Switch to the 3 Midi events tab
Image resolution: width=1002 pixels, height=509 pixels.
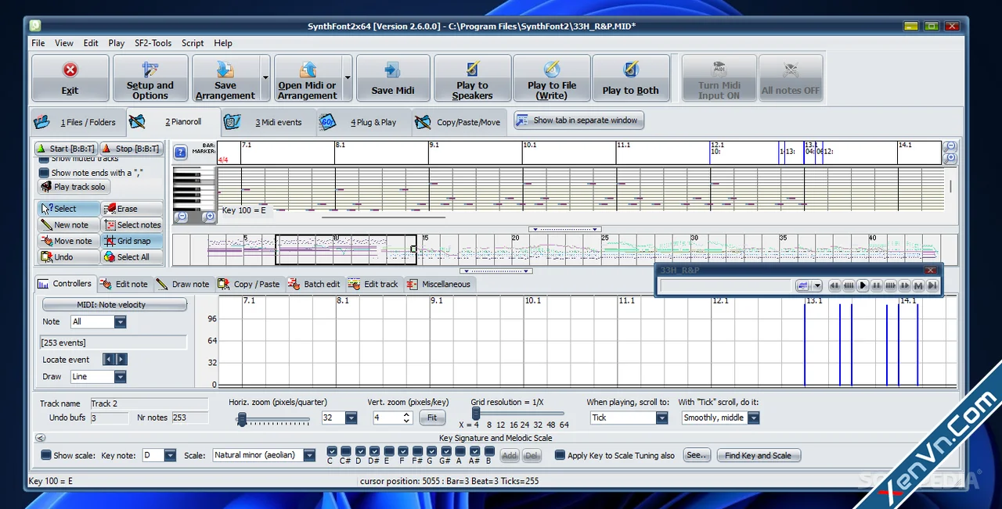tap(266, 122)
